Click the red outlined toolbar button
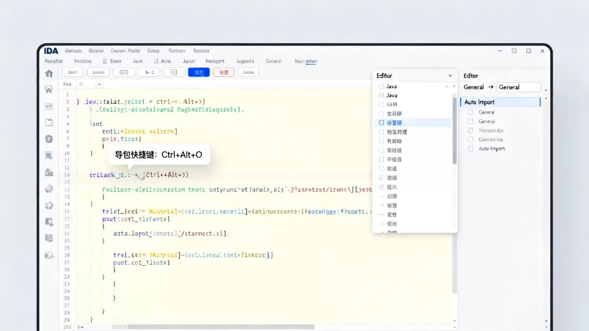 tap(224, 72)
